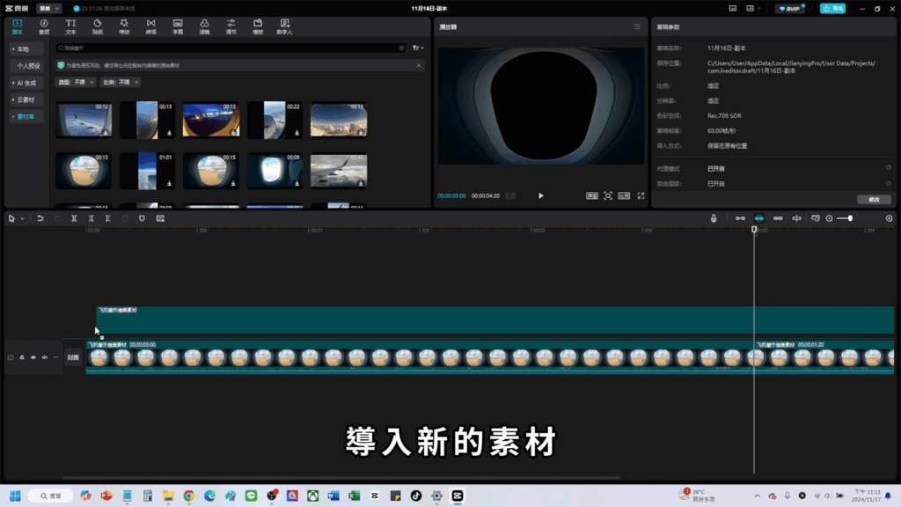
Task: Toggle main track magnet
Action: pyautogui.click(x=740, y=218)
